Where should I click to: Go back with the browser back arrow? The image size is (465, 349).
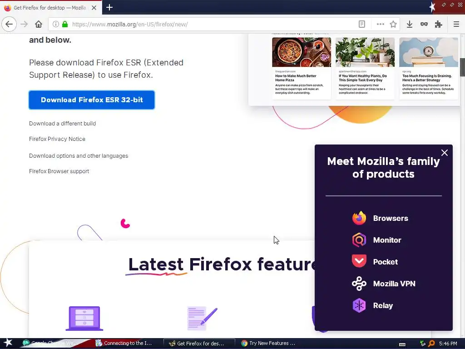(9, 24)
